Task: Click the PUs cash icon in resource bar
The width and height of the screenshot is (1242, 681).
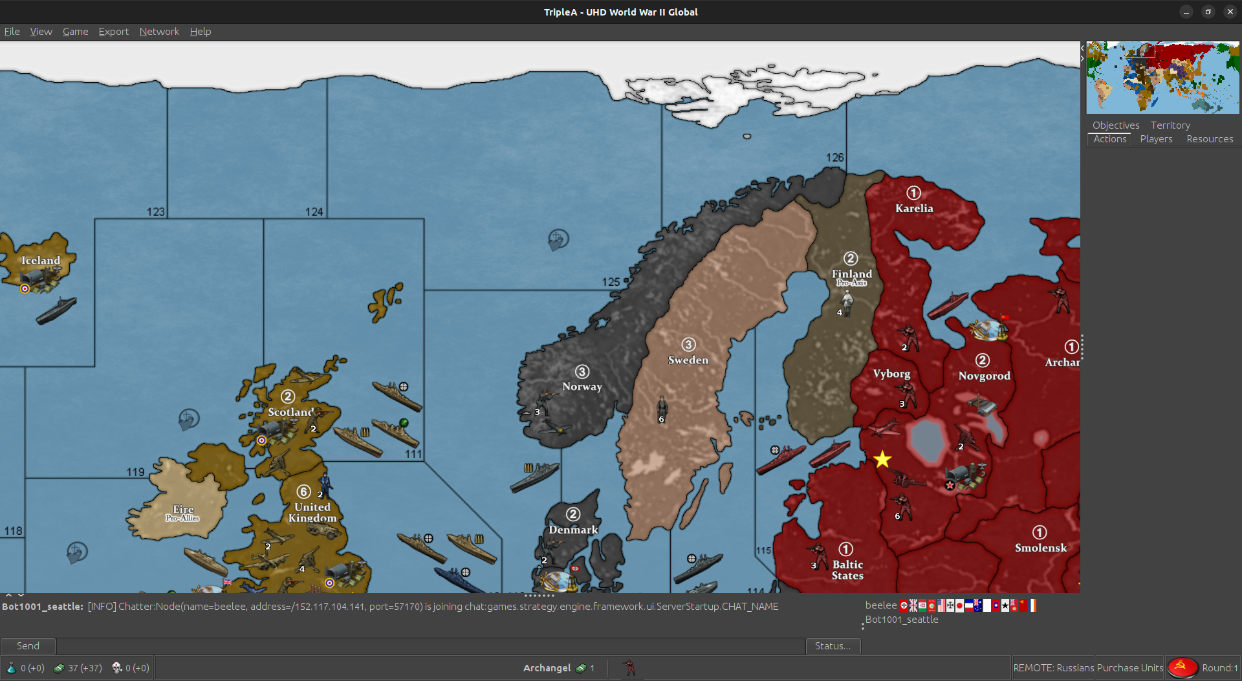Action: point(59,668)
